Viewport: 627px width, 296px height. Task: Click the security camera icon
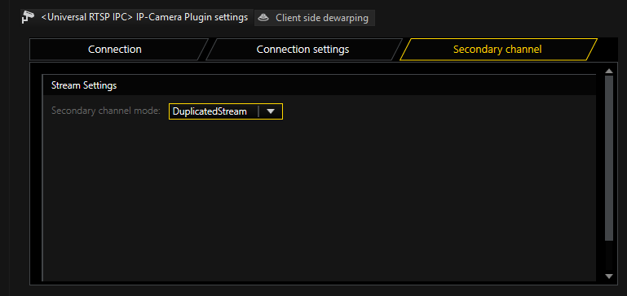[28, 18]
